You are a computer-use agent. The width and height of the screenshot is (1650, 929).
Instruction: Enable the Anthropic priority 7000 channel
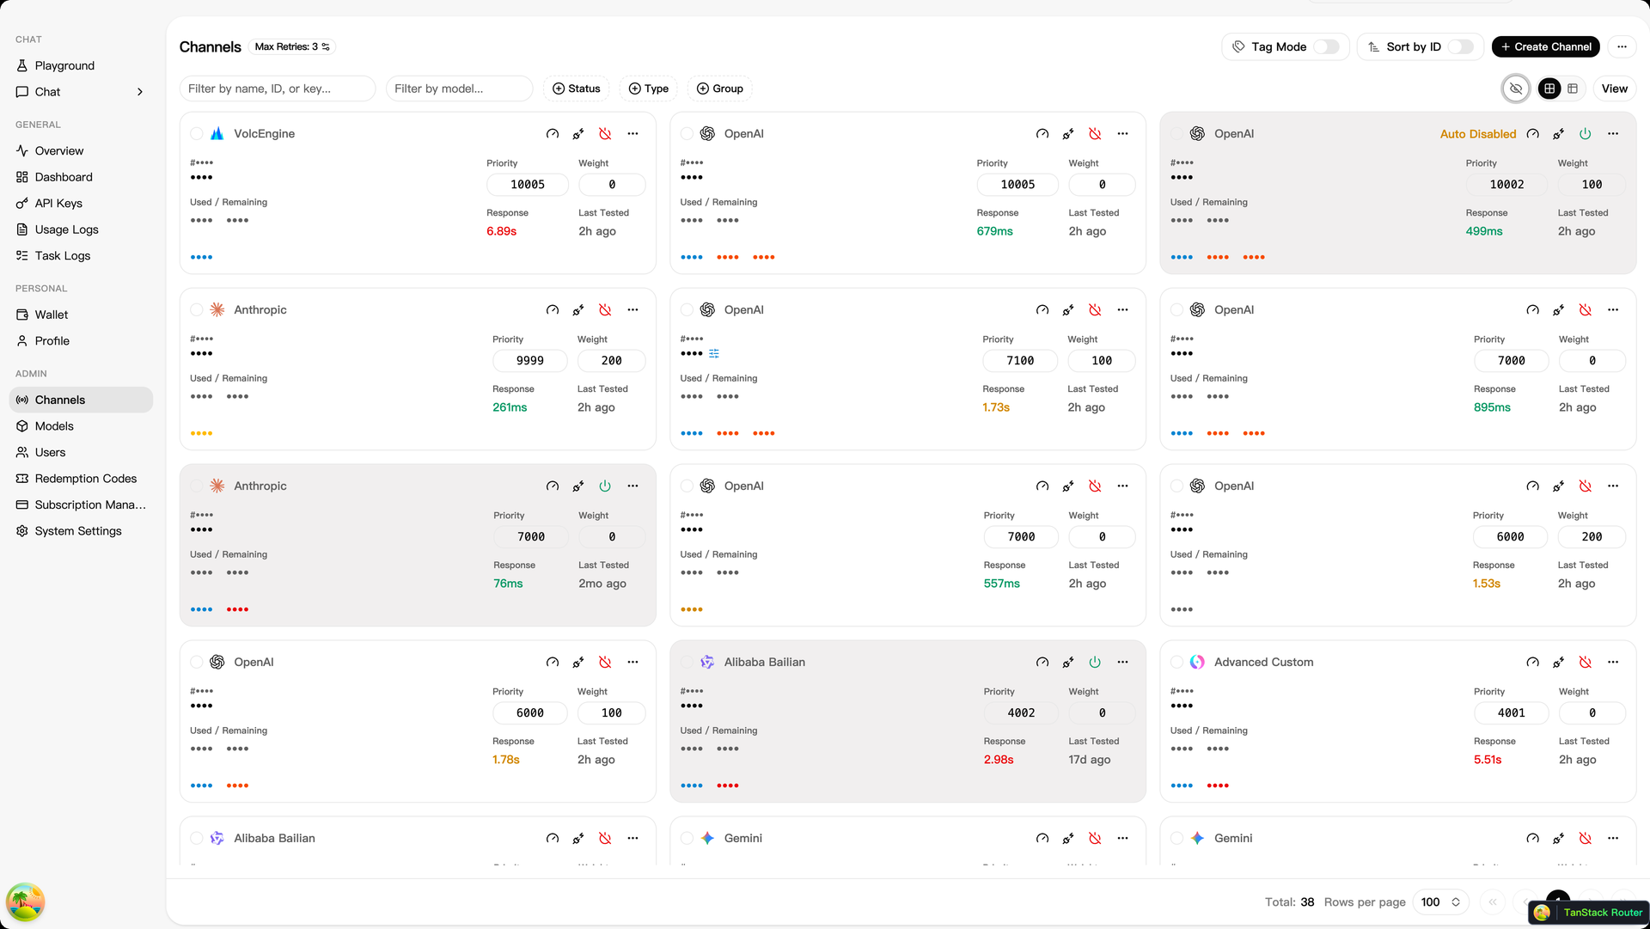(605, 486)
